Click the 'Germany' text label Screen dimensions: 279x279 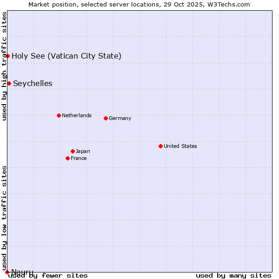tap(120, 118)
